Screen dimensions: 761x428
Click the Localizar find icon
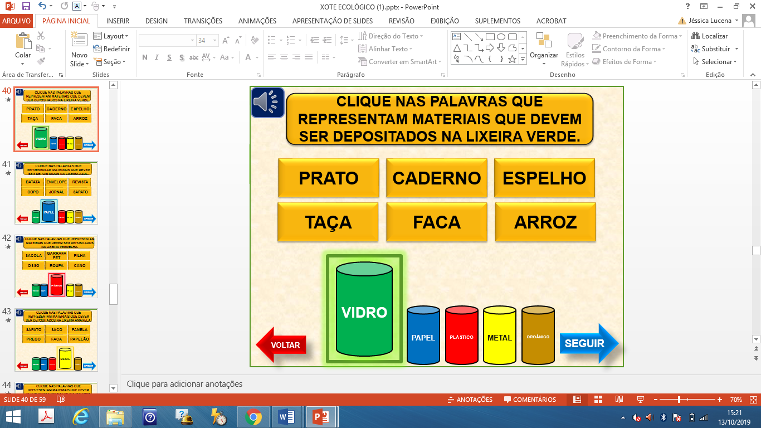point(709,36)
